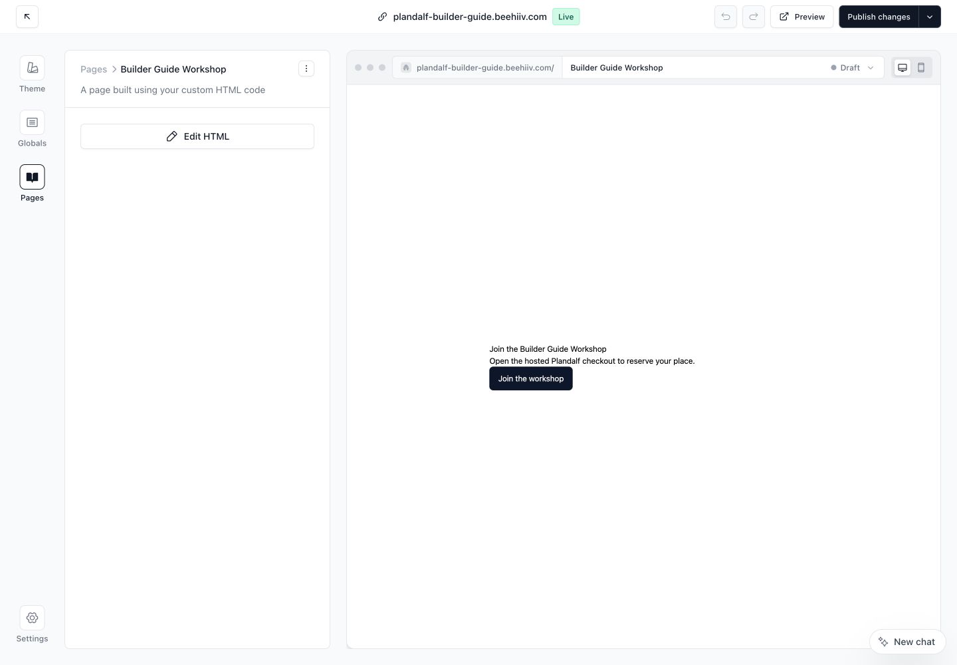957x665 pixels.
Task: Select the Pages sidebar panel
Action: coord(32,184)
